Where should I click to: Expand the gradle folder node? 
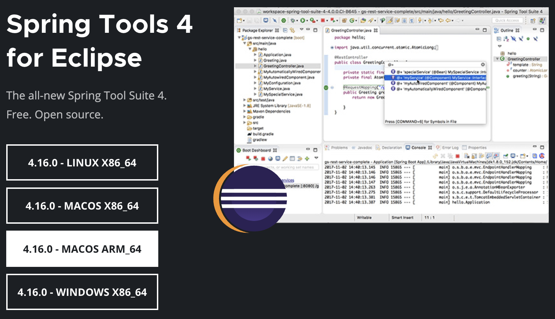245,117
